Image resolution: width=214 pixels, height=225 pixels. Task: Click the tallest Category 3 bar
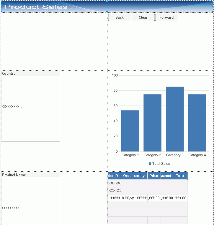175,119
